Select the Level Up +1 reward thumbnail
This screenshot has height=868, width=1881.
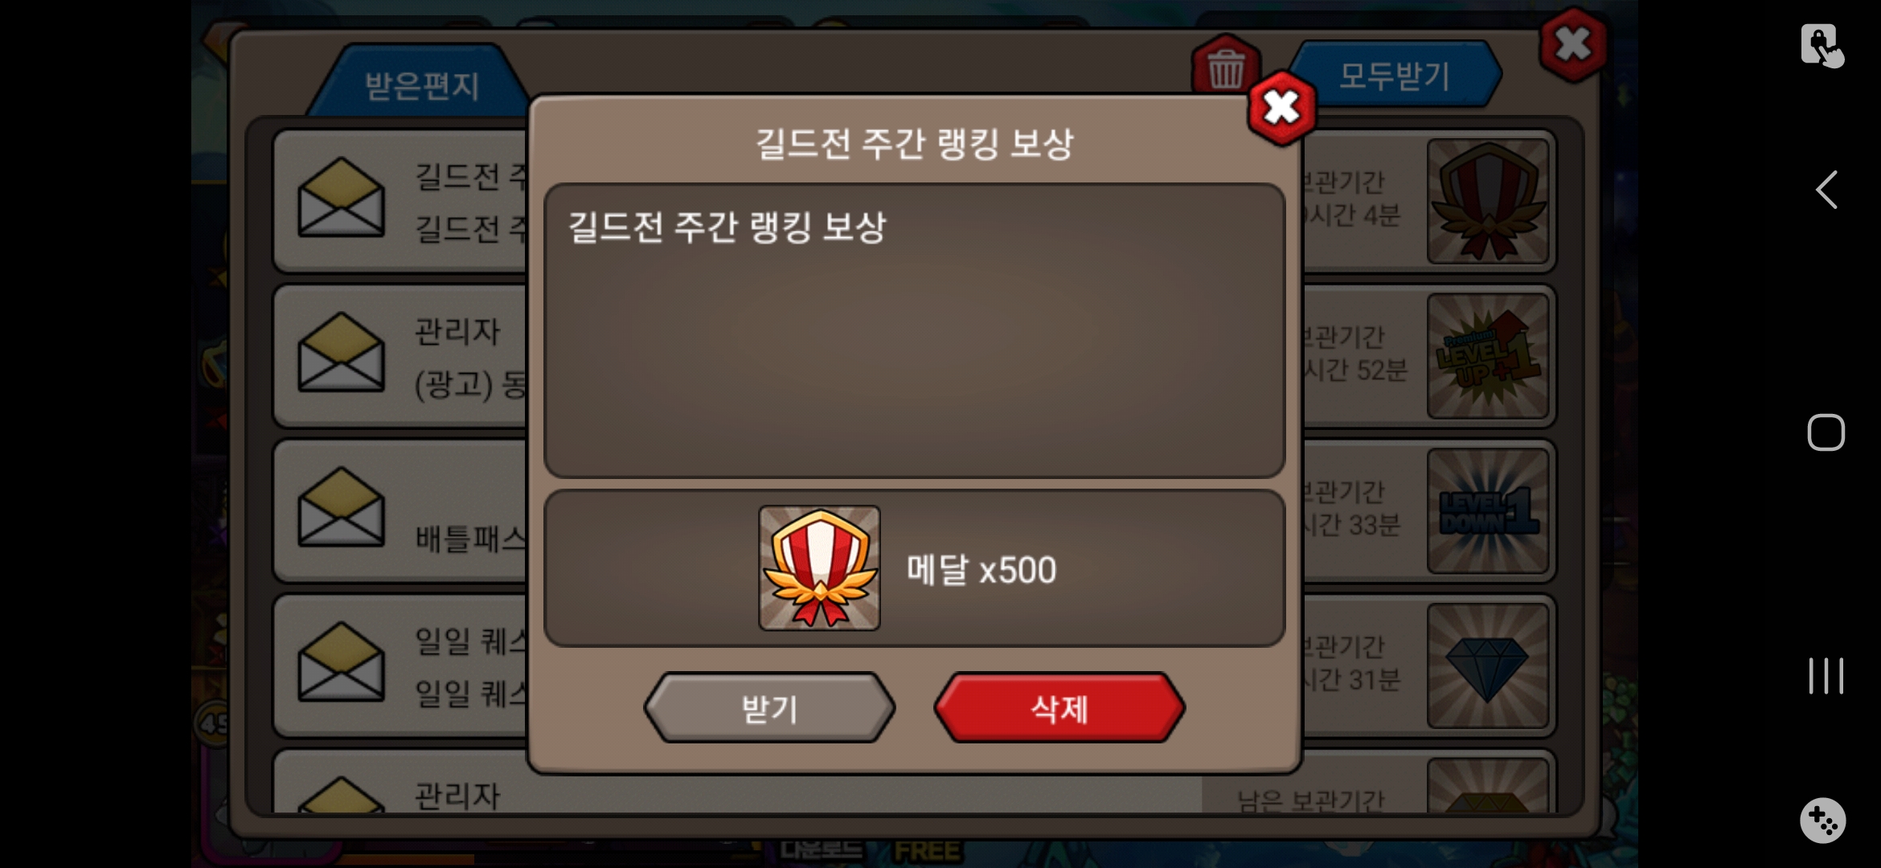[x=1488, y=356]
